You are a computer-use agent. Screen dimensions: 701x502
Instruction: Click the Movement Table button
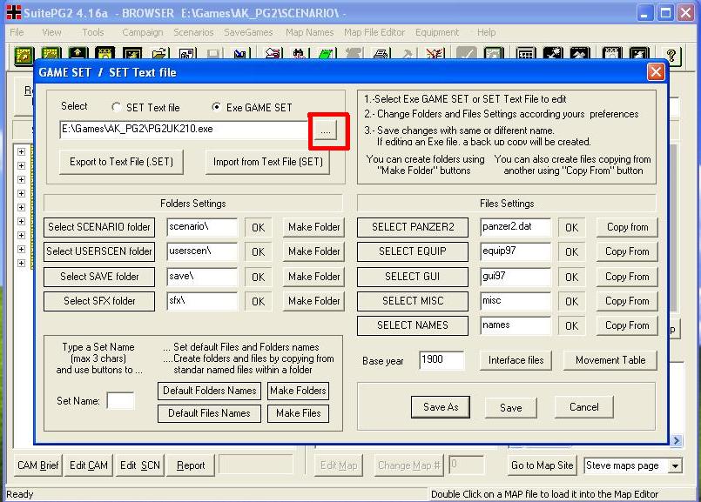pyautogui.click(x=610, y=360)
